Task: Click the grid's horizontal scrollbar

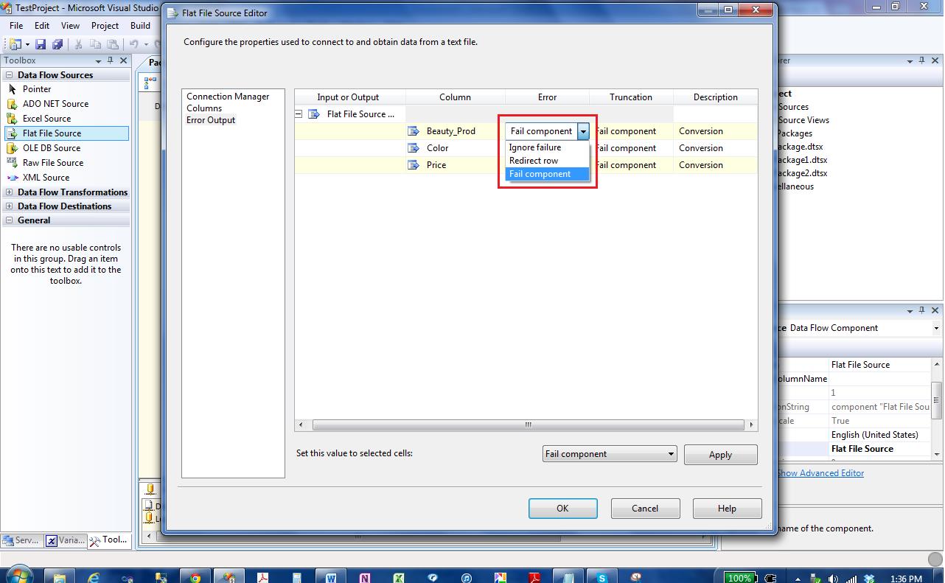Action: point(528,425)
